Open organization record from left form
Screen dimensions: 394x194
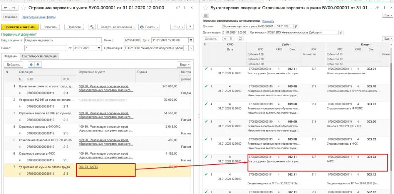(x=191, y=48)
